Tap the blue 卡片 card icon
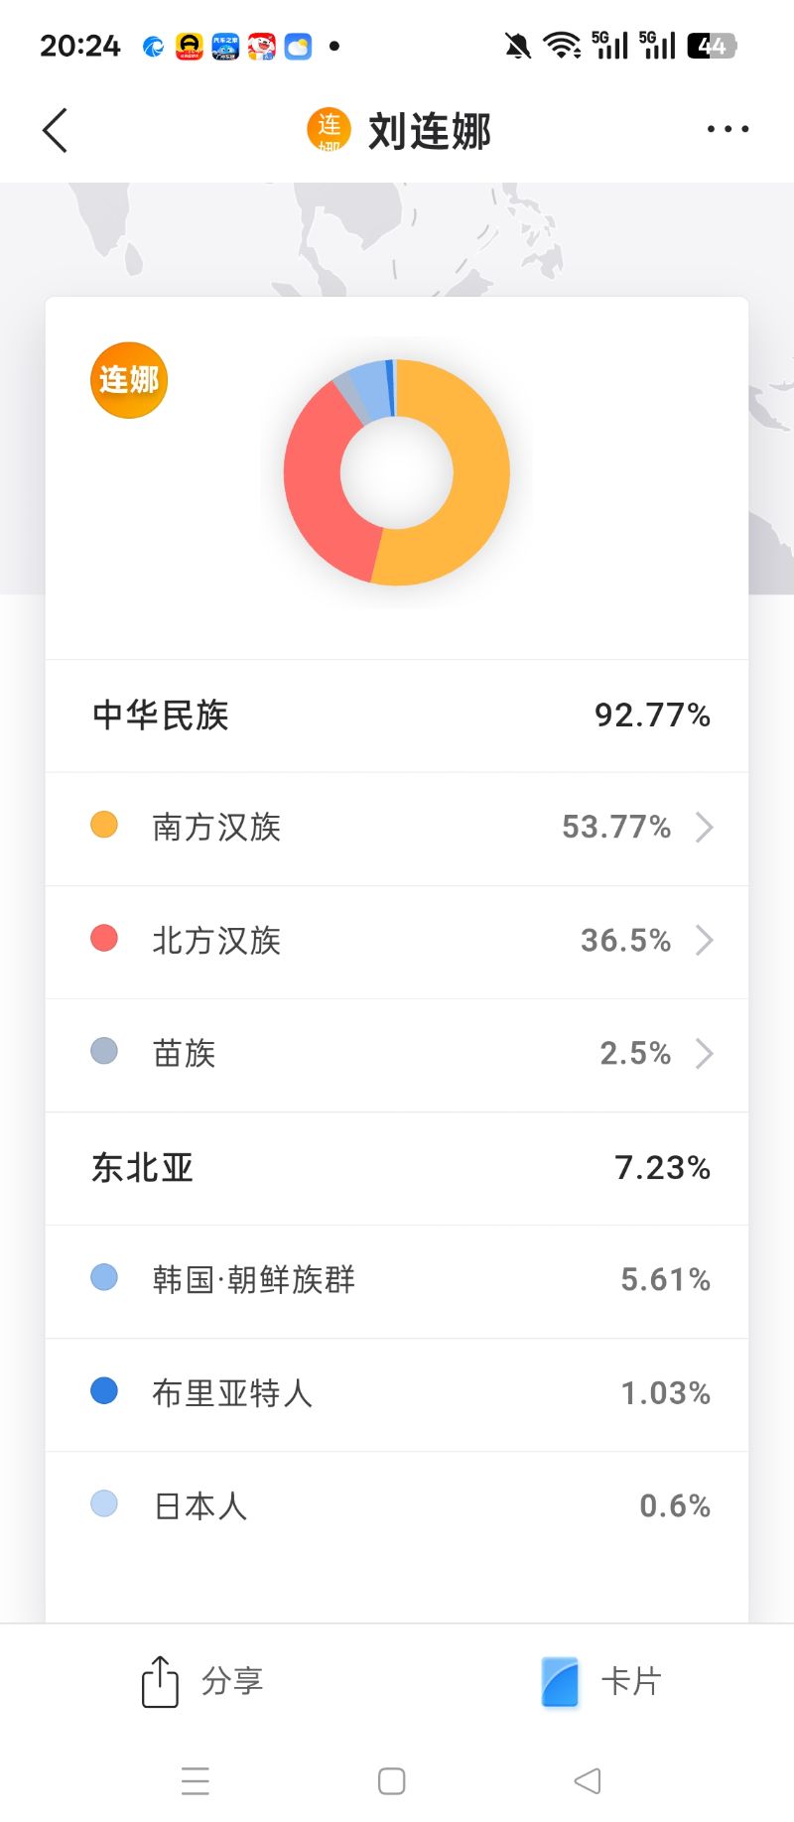Viewport: 794px width, 1822px height. point(560,1681)
